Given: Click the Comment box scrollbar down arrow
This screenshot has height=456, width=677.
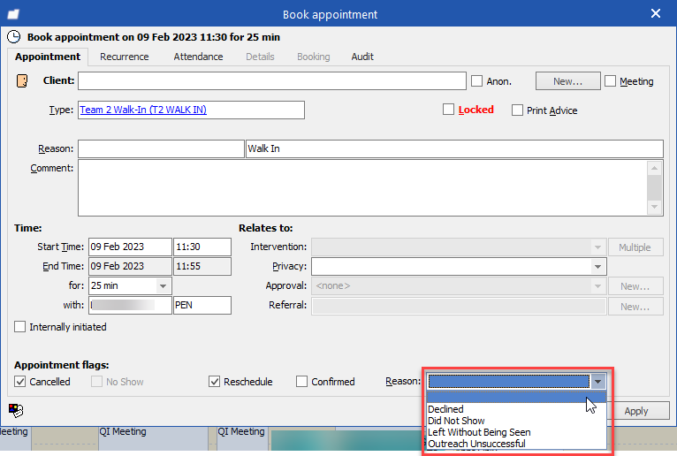Looking at the screenshot, I should click(655, 208).
